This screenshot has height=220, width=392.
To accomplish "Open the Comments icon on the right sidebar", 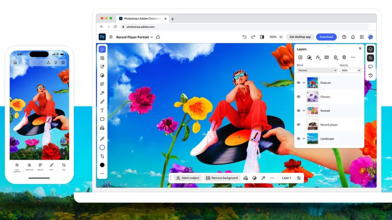I will (x=371, y=66).
